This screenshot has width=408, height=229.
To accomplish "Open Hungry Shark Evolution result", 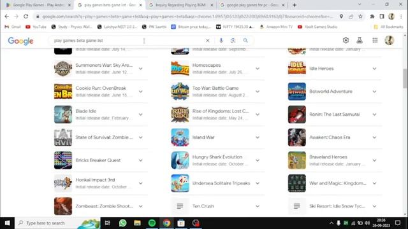I will click(x=217, y=157).
